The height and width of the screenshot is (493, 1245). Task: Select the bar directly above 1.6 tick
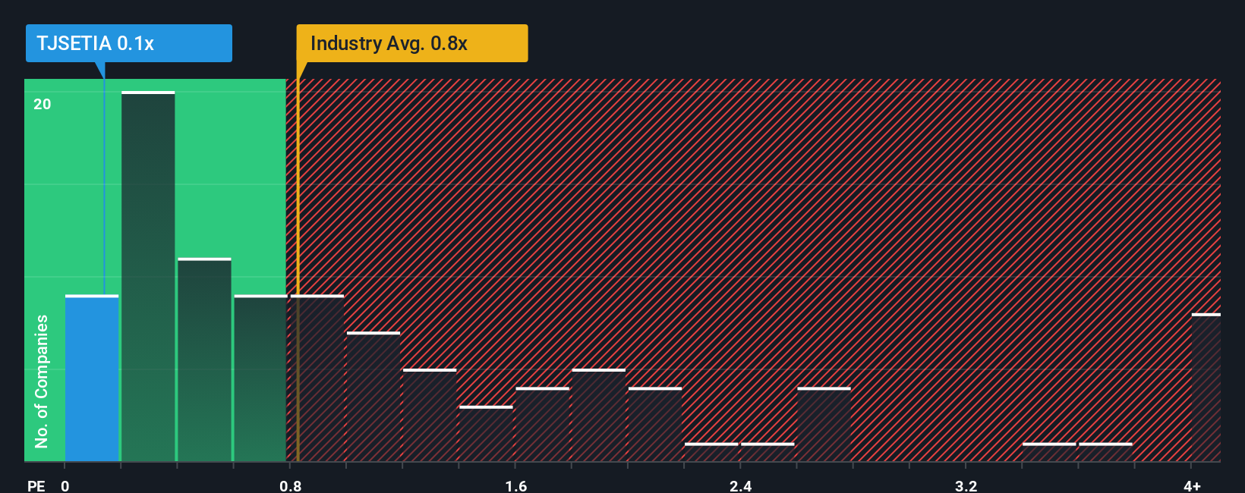click(x=542, y=425)
